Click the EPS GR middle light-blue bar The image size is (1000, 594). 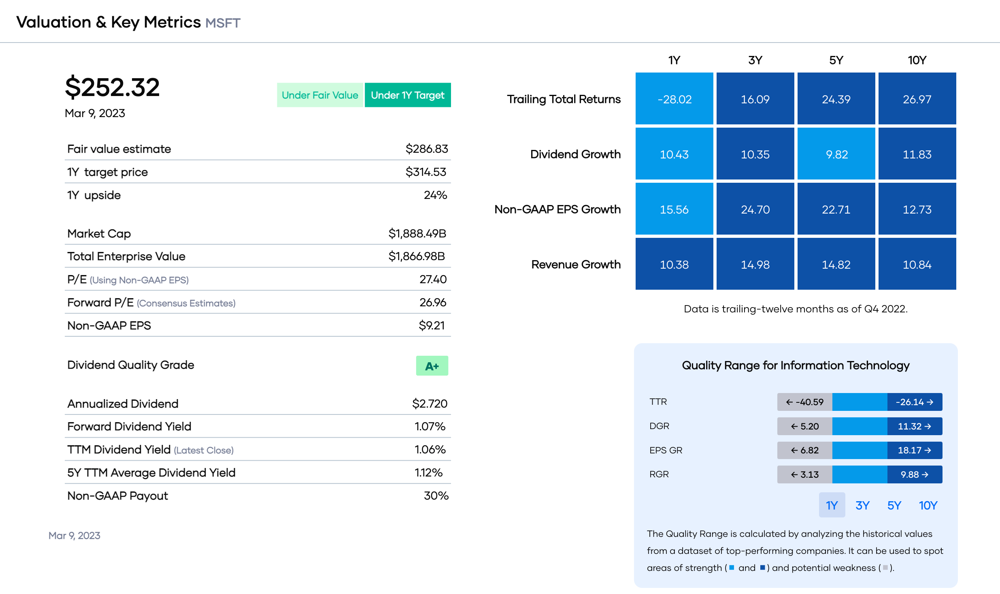click(860, 450)
